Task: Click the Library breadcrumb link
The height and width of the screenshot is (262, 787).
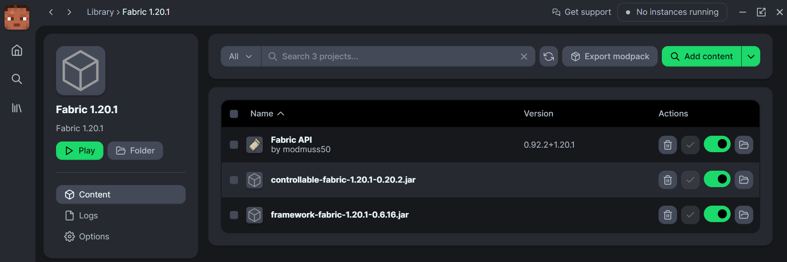Action: [100, 12]
